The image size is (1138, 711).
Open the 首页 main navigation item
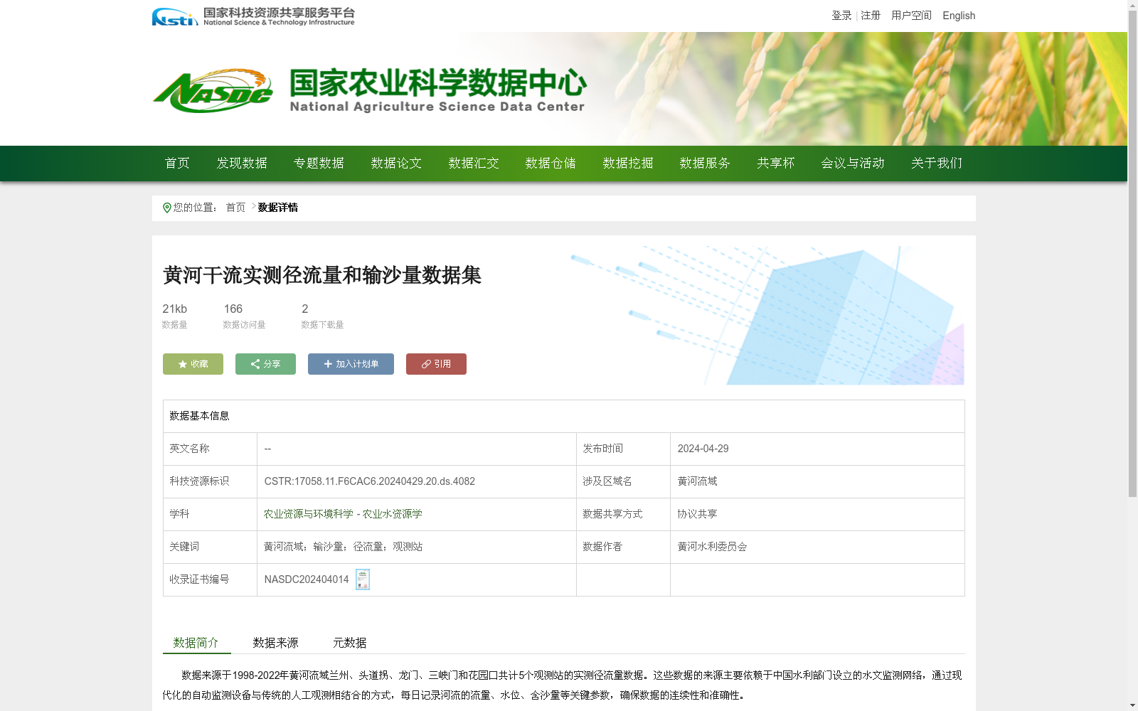point(177,164)
